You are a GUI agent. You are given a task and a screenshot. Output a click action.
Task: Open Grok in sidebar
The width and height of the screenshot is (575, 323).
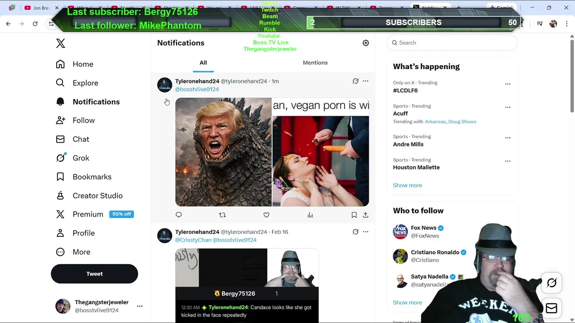[72, 158]
